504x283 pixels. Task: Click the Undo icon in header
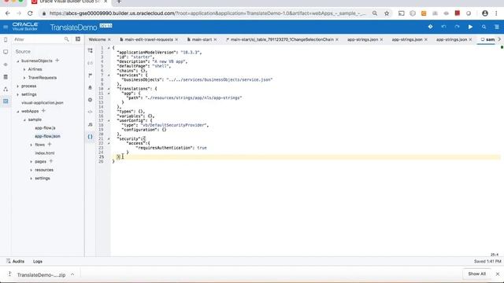[444, 27]
